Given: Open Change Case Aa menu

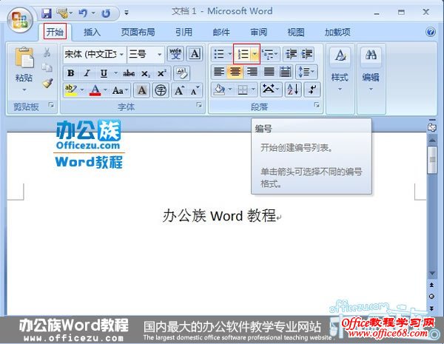Looking at the screenshot, I should click(120, 90).
